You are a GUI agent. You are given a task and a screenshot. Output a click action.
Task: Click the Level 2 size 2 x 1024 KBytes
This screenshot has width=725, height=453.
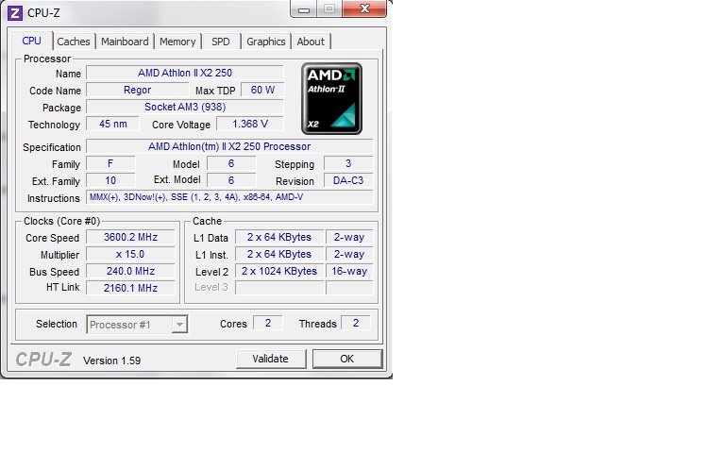(279, 271)
